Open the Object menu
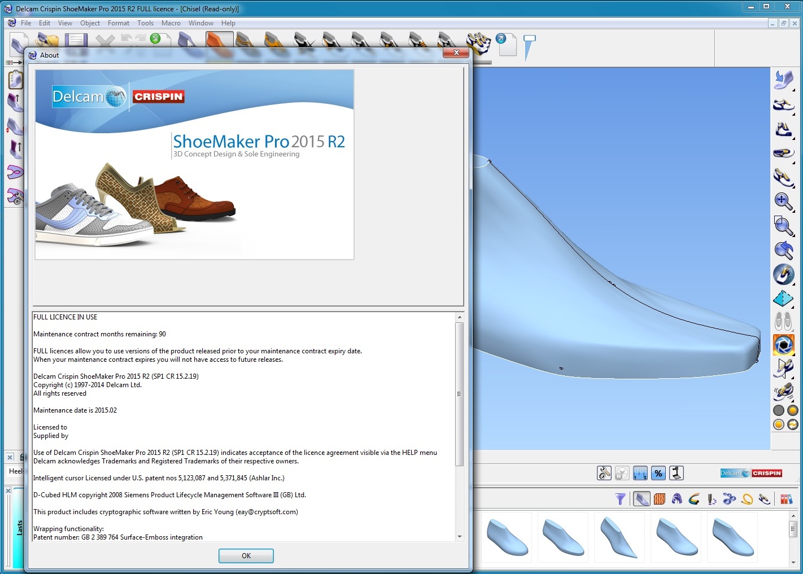The height and width of the screenshot is (574, 803). tap(90, 23)
